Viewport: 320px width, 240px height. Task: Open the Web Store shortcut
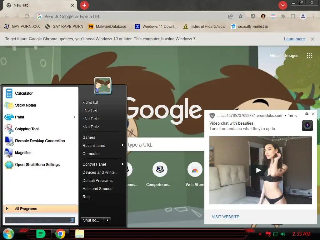pos(195,174)
